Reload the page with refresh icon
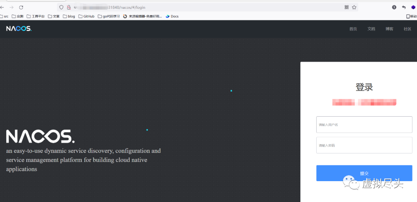 pos(21,7)
